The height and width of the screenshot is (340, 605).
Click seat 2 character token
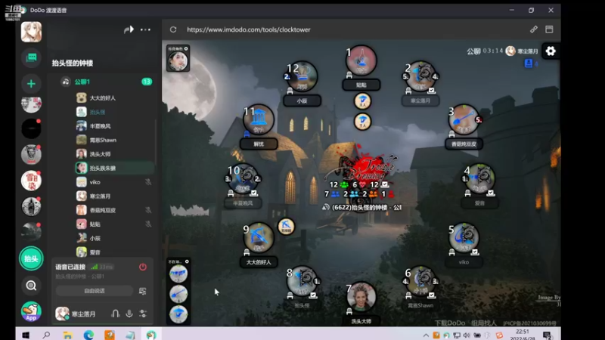point(420,76)
